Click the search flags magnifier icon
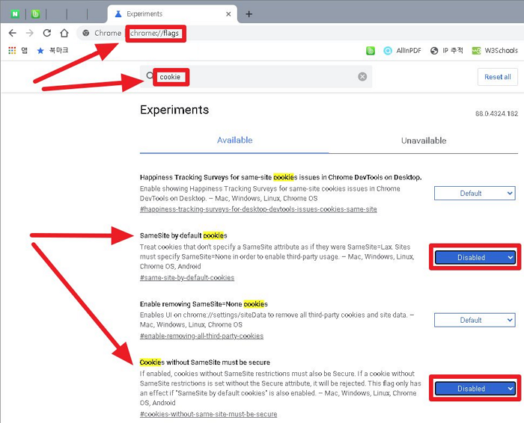 pos(150,75)
